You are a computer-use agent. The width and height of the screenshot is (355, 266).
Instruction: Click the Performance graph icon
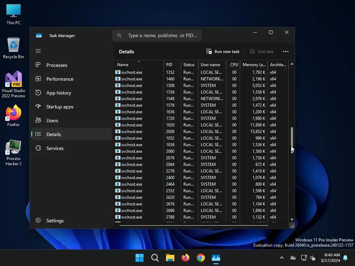pyautogui.click(x=38, y=79)
